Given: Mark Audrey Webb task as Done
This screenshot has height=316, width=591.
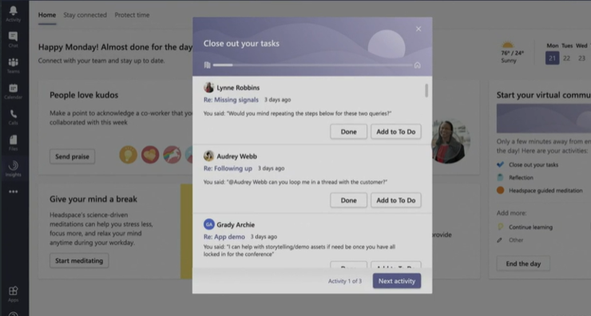Looking at the screenshot, I should 349,200.
